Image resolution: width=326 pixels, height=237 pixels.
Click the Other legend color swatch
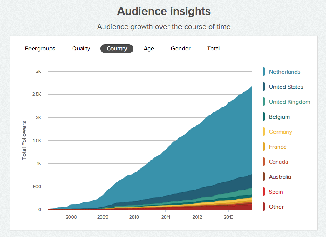pos(263,207)
